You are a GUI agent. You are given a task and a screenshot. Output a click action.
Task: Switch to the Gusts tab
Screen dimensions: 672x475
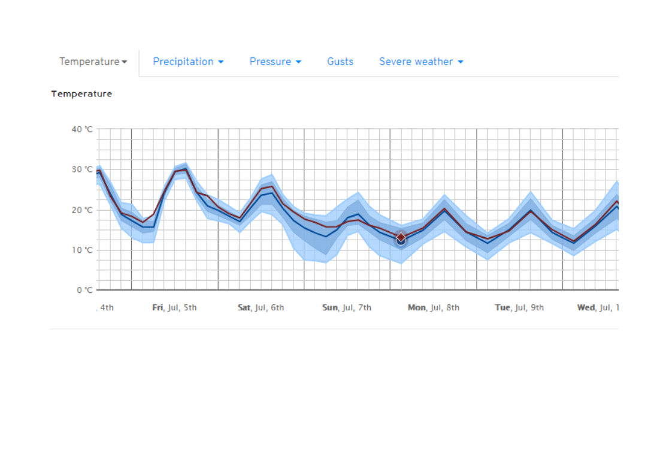click(x=340, y=62)
